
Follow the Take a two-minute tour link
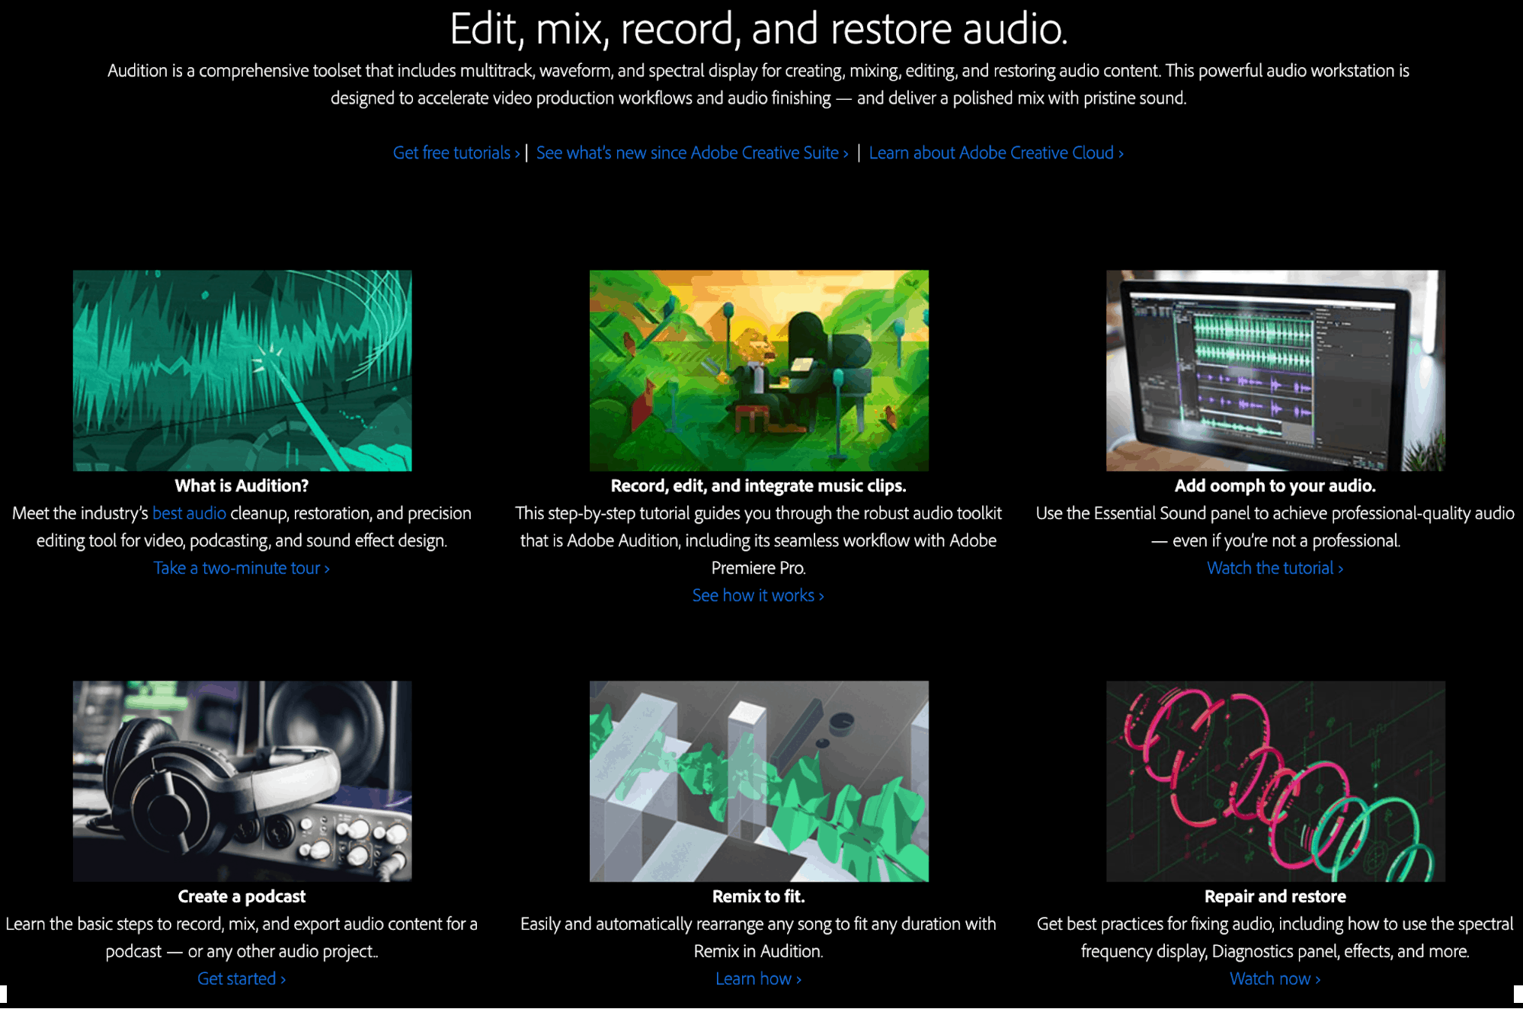[242, 569]
